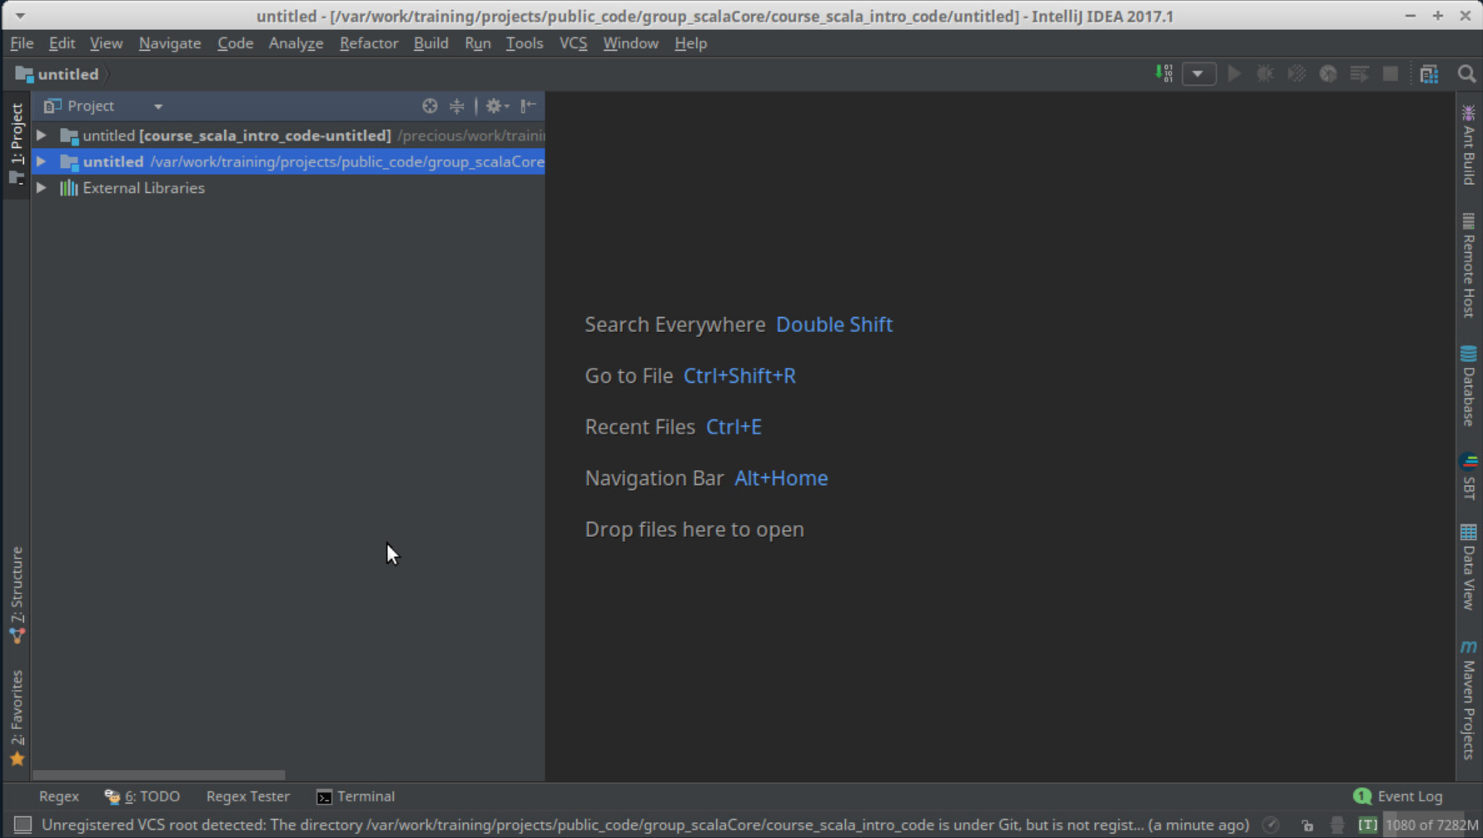Toggle the 1: Project tool window tab

pyautogui.click(x=17, y=144)
